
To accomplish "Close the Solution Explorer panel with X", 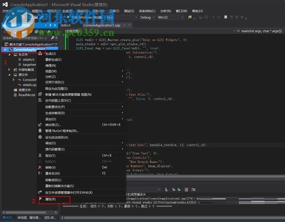I will coord(55,25).
